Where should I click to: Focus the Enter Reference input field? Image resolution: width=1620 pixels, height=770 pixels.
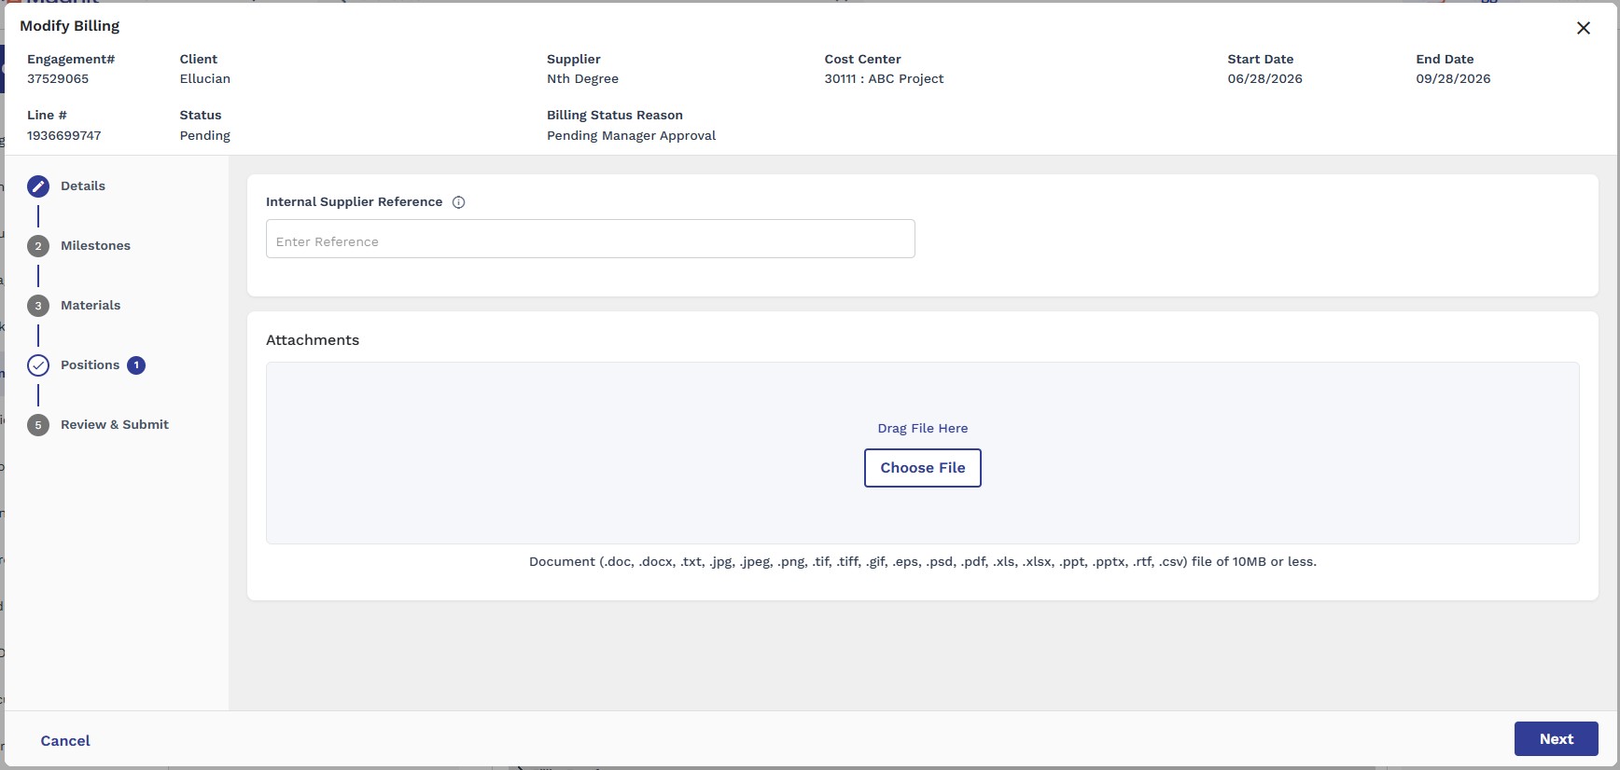tap(590, 239)
